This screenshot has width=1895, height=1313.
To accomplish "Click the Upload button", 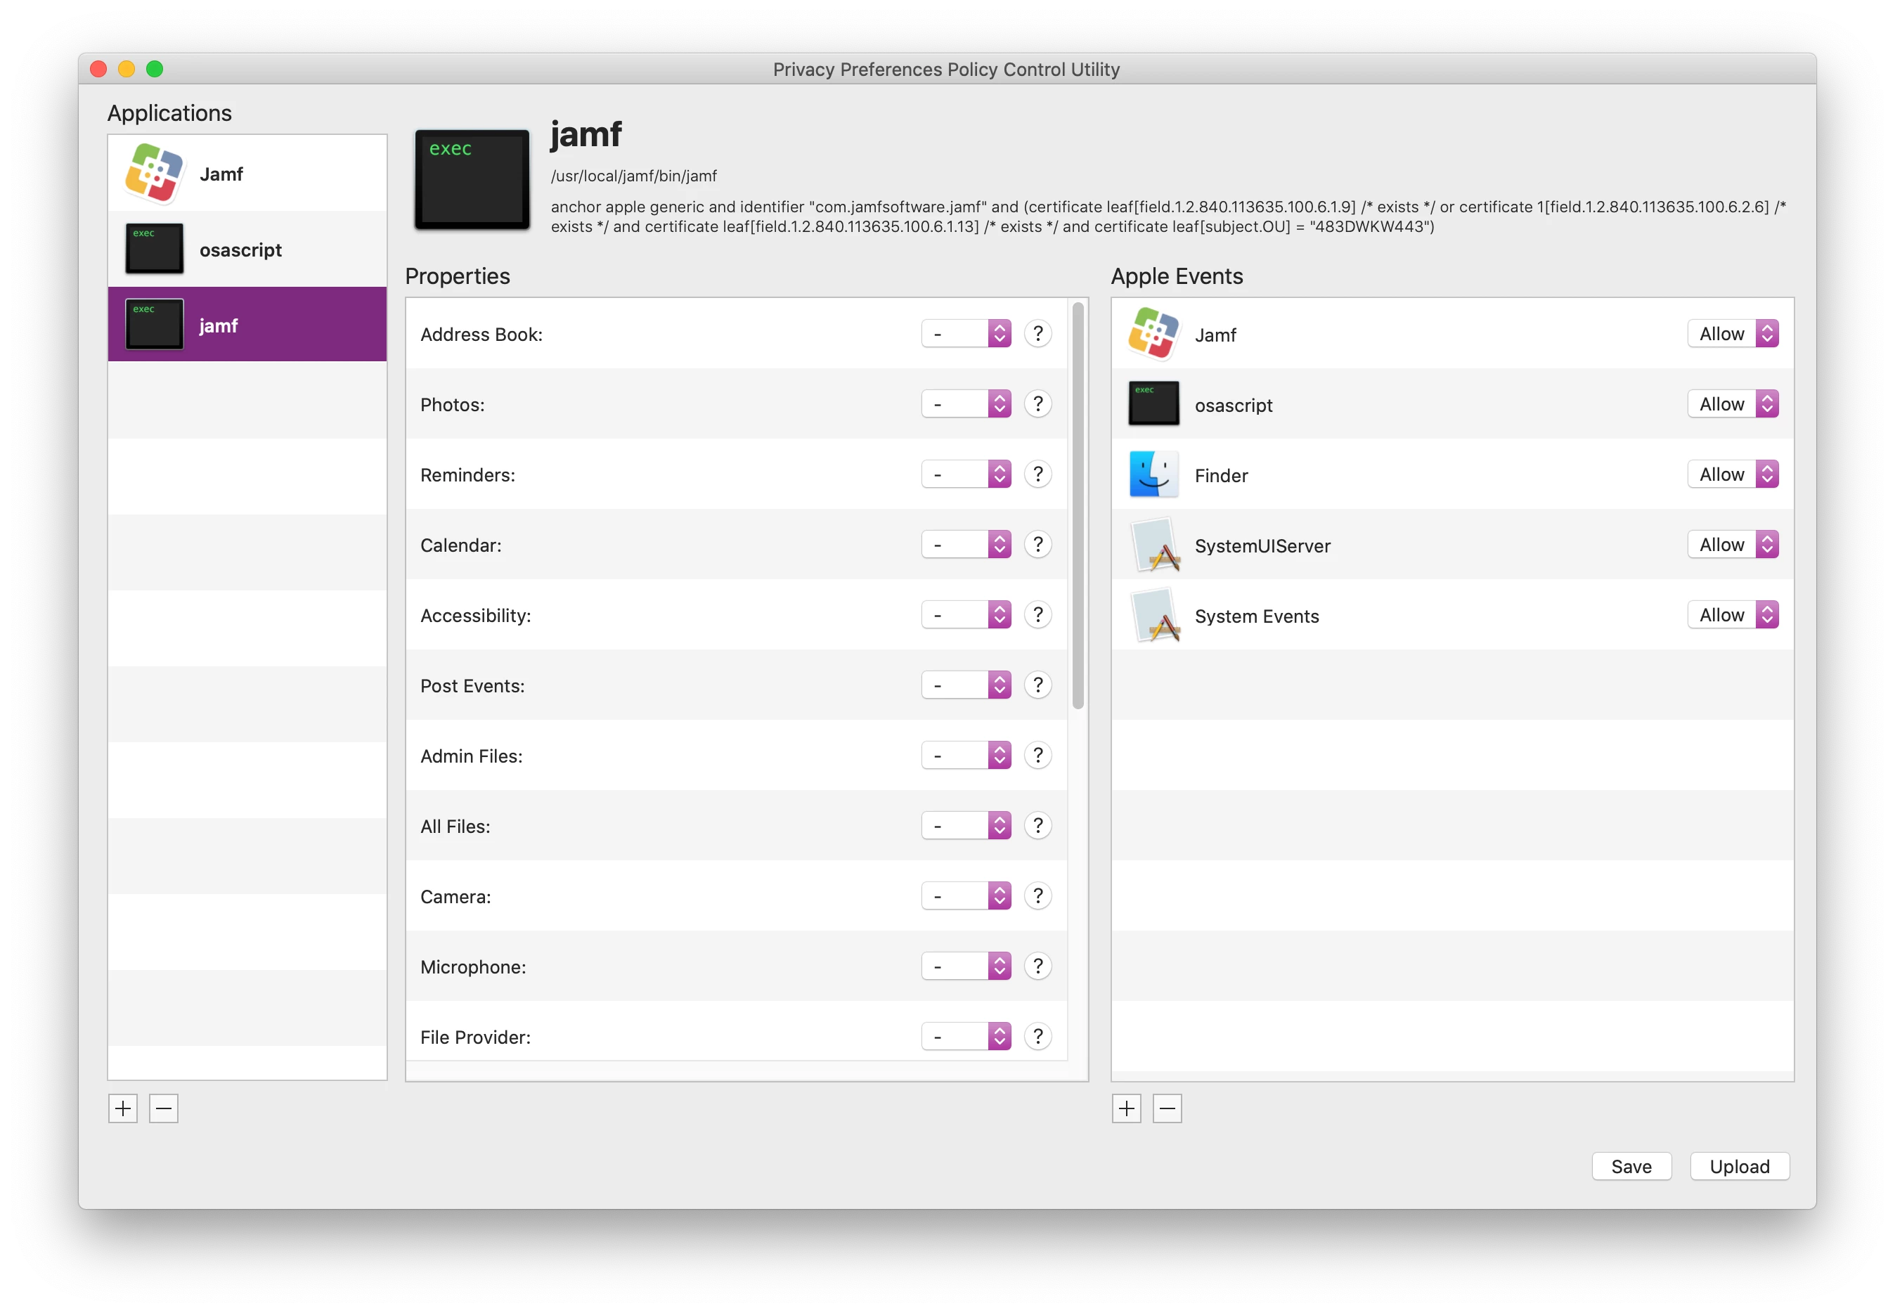I will pyautogui.click(x=1740, y=1165).
